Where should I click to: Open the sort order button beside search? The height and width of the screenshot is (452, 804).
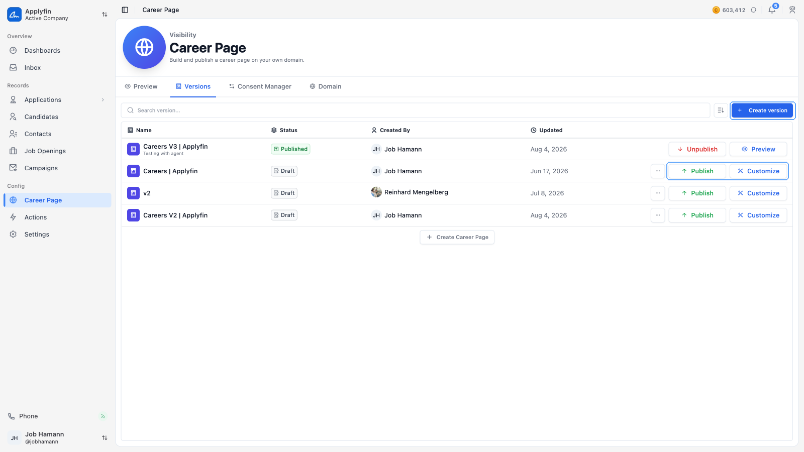[721, 110]
